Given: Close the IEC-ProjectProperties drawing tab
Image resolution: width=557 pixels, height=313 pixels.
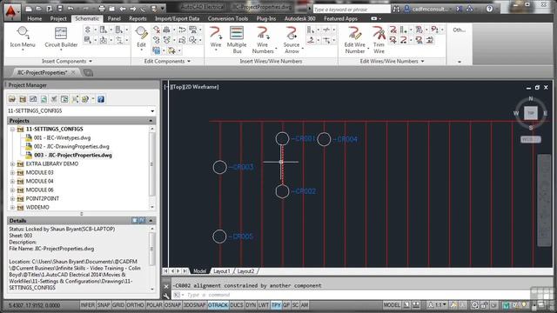Looking at the screenshot, I should pos(73,73).
